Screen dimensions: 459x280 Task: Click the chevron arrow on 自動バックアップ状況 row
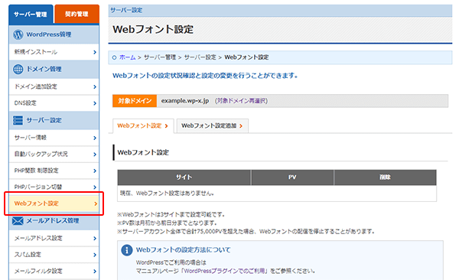pyautogui.click(x=95, y=154)
